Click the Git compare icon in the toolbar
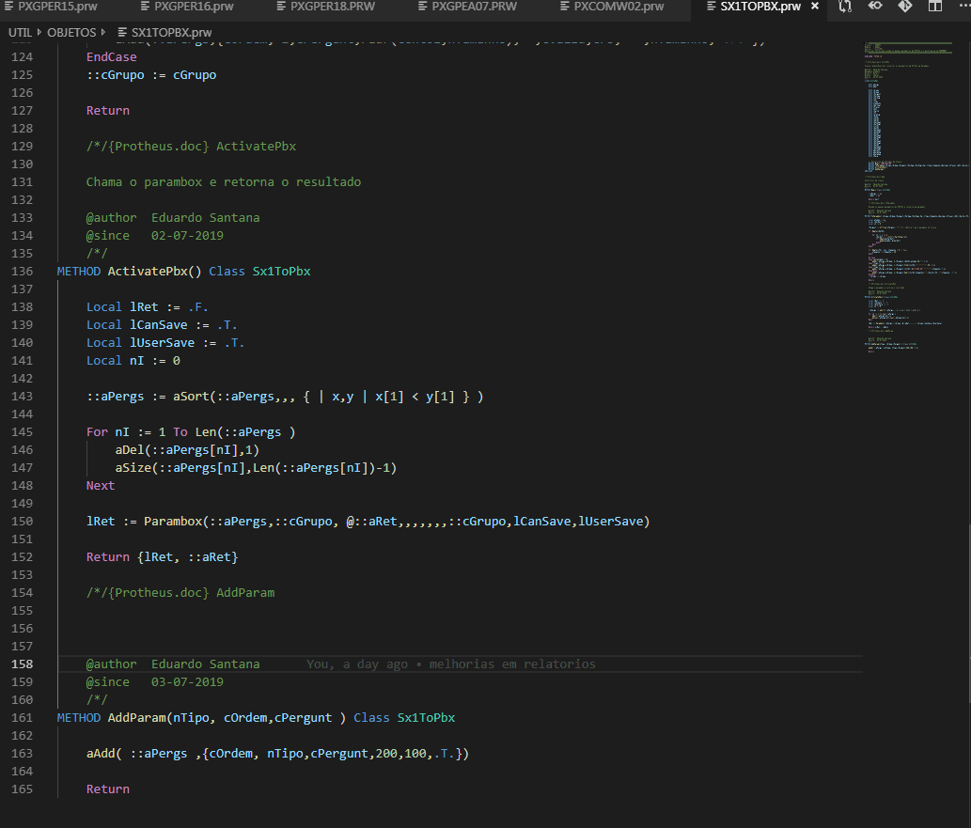Viewport: 971px width, 828px height. [x=904, y=7]
